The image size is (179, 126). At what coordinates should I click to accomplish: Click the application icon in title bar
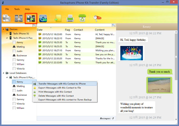(x=3, y=2)
